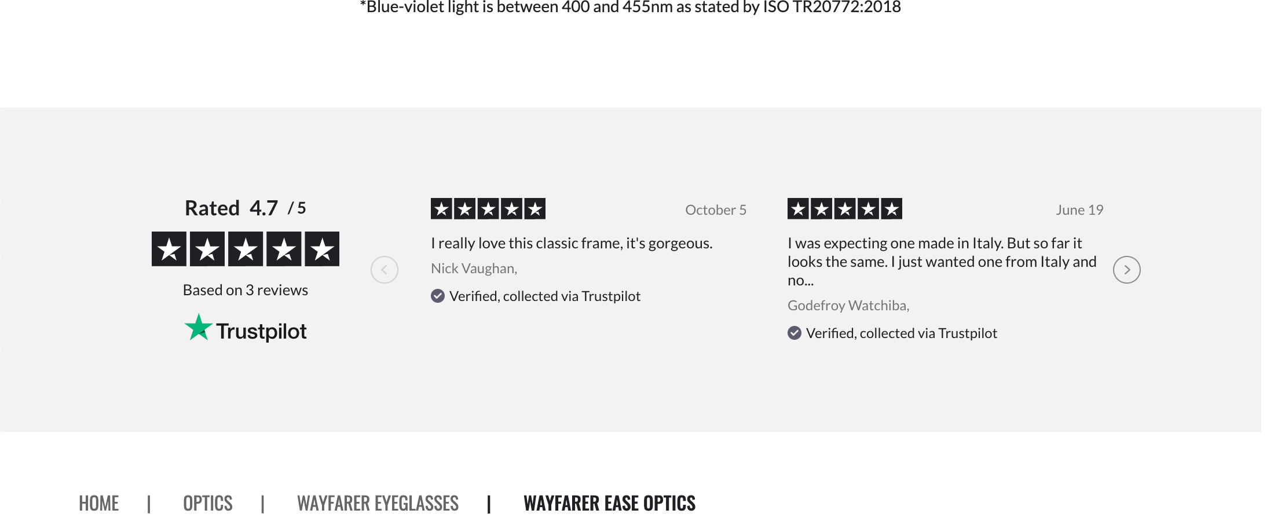The width and height of the screenshot is (1274, 521).
Task: Click the five-star rating above Godefroy Watchiba's review
Action: (x=844, y=208)
